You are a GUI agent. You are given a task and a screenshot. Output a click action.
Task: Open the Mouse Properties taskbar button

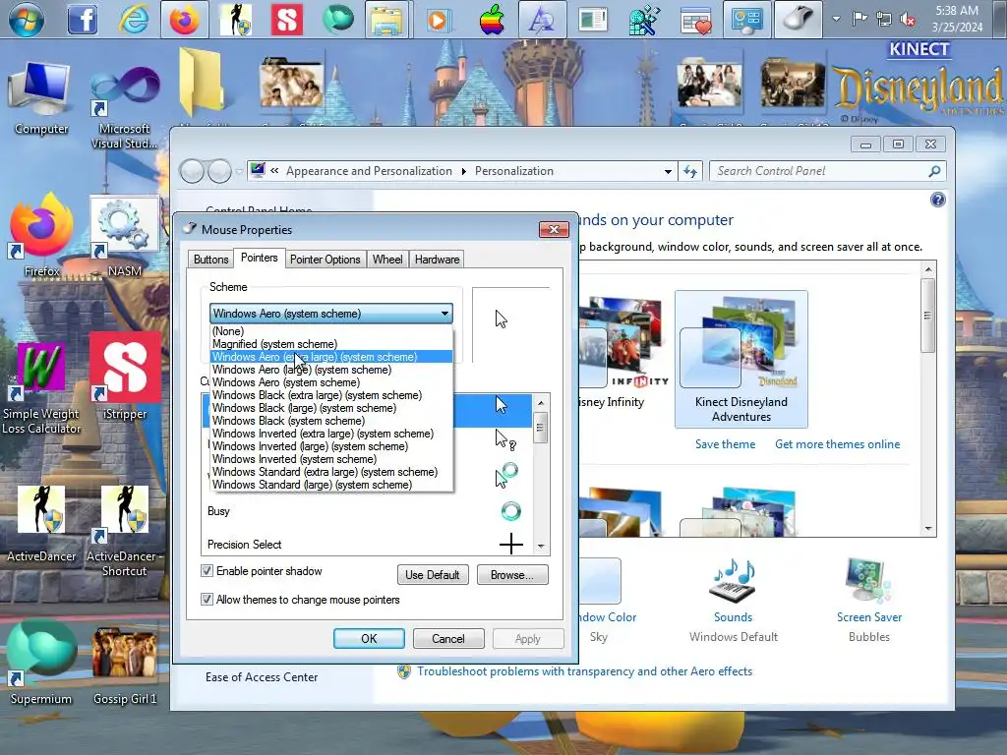click(x=799, y=20)
